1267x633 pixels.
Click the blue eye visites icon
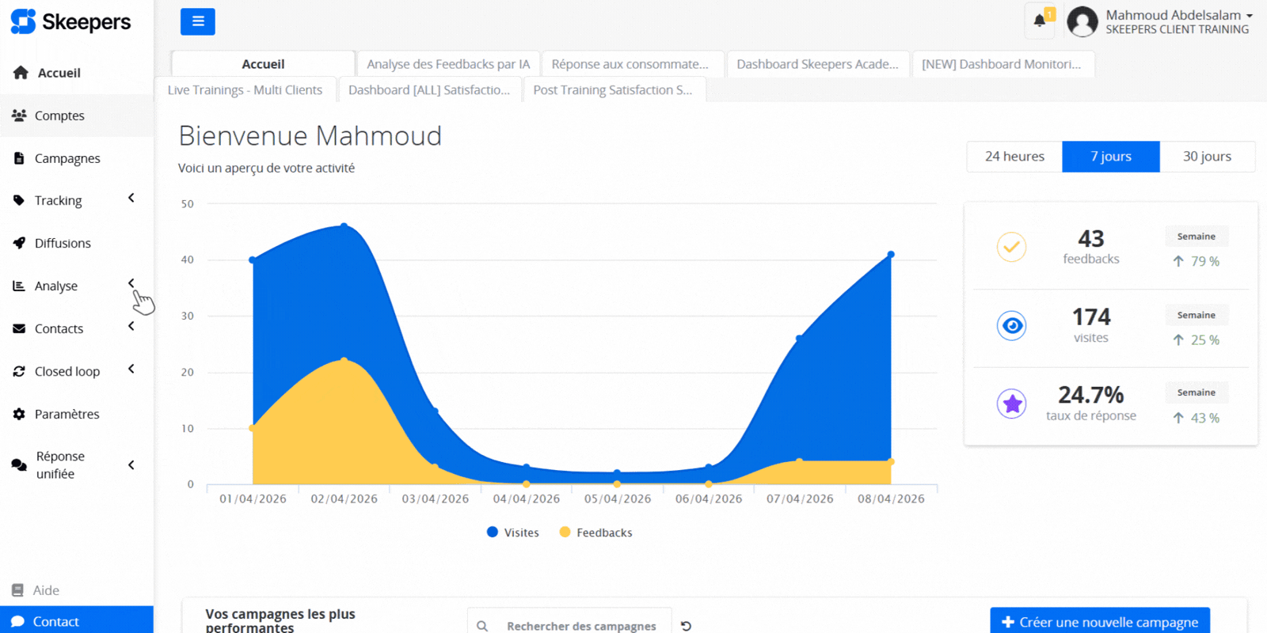1011,325
